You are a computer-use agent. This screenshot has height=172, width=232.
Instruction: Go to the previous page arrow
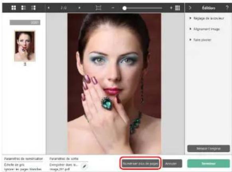click(49, 8)
